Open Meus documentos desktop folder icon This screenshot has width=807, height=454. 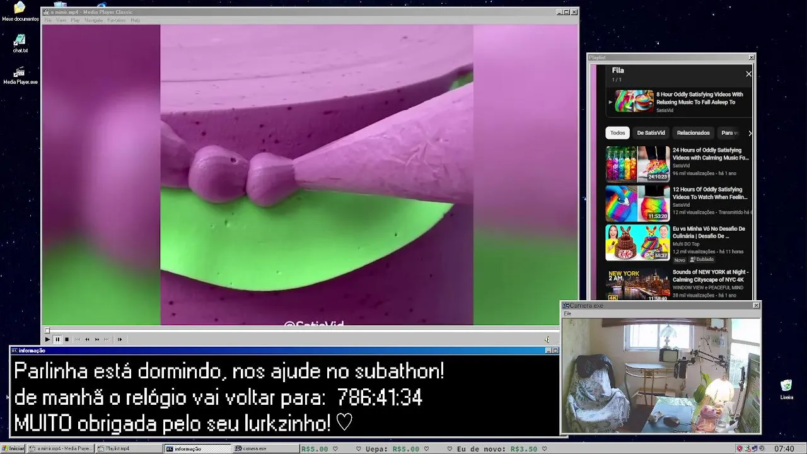(20, 11)
